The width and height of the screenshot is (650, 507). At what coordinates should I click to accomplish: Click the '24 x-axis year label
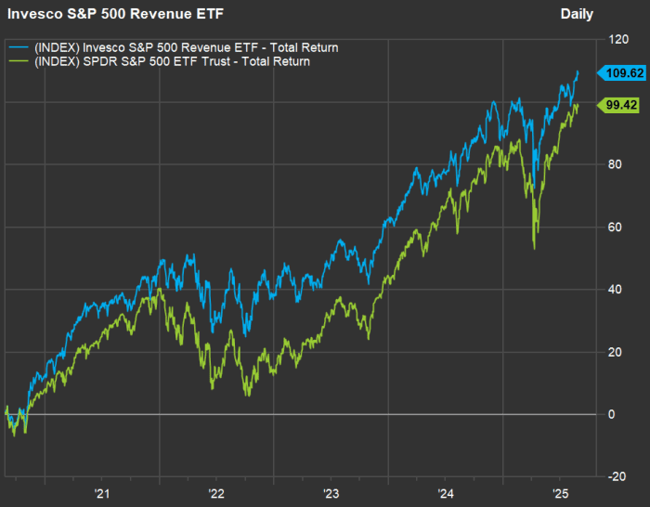tap(446, 493)
